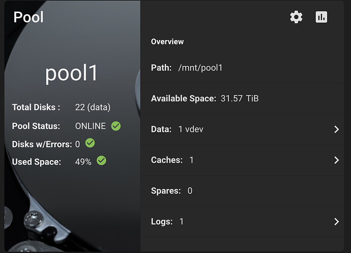The width and height of the screenshot is (351, 253).
Task: Click the Spares: 0 row
Action: 239,191
